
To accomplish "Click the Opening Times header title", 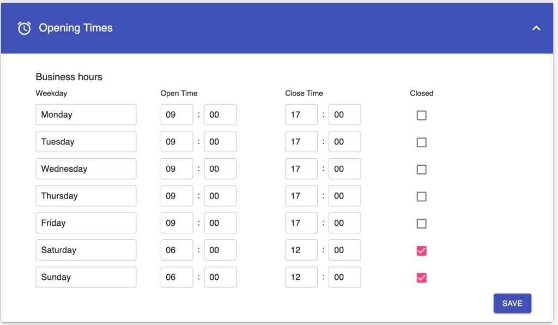I will (x=76, y=28).
